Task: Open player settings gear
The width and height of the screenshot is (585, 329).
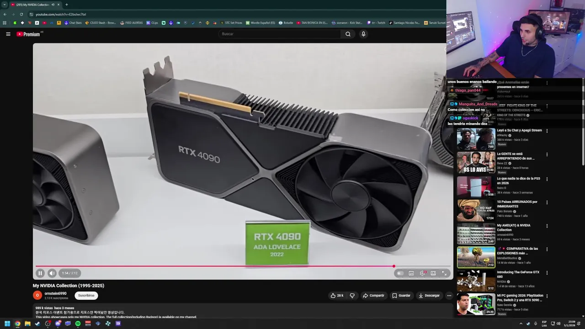Action: tap(423, 273)
